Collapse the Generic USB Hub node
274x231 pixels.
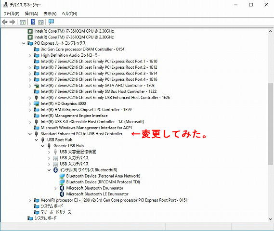pos(43,146)
